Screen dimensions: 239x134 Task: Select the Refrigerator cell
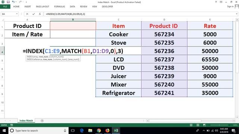tap(119, 93)
